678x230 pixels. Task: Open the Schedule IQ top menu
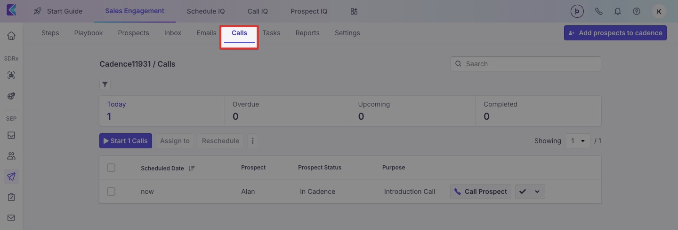click(206, 11)
